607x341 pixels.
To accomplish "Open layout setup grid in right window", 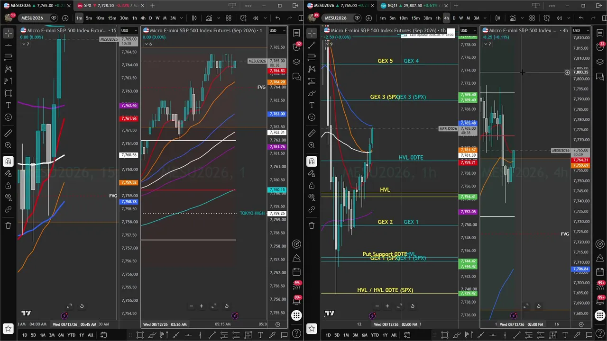I will click(532, 18).
